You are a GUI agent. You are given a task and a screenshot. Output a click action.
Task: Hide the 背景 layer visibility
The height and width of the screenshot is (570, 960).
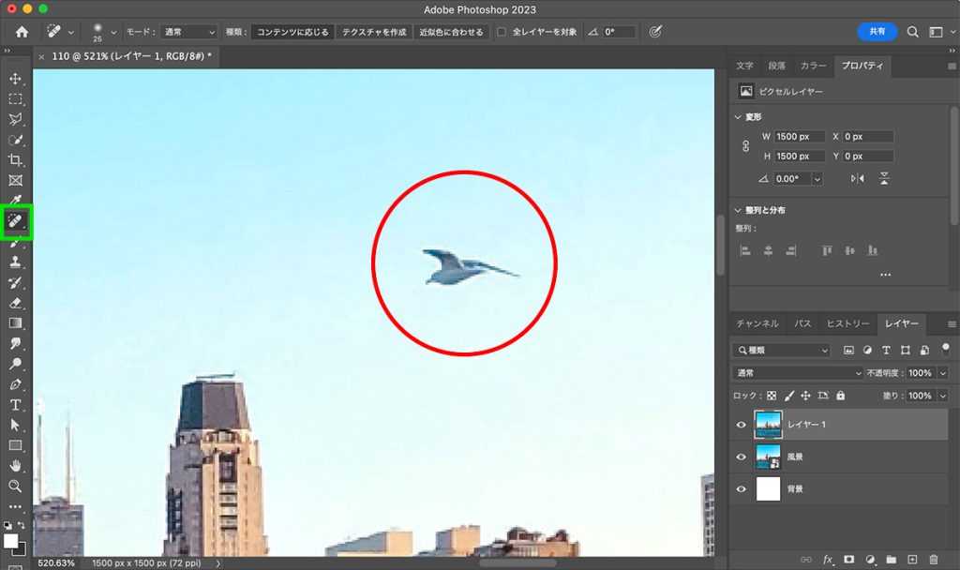tap(742, 488)
